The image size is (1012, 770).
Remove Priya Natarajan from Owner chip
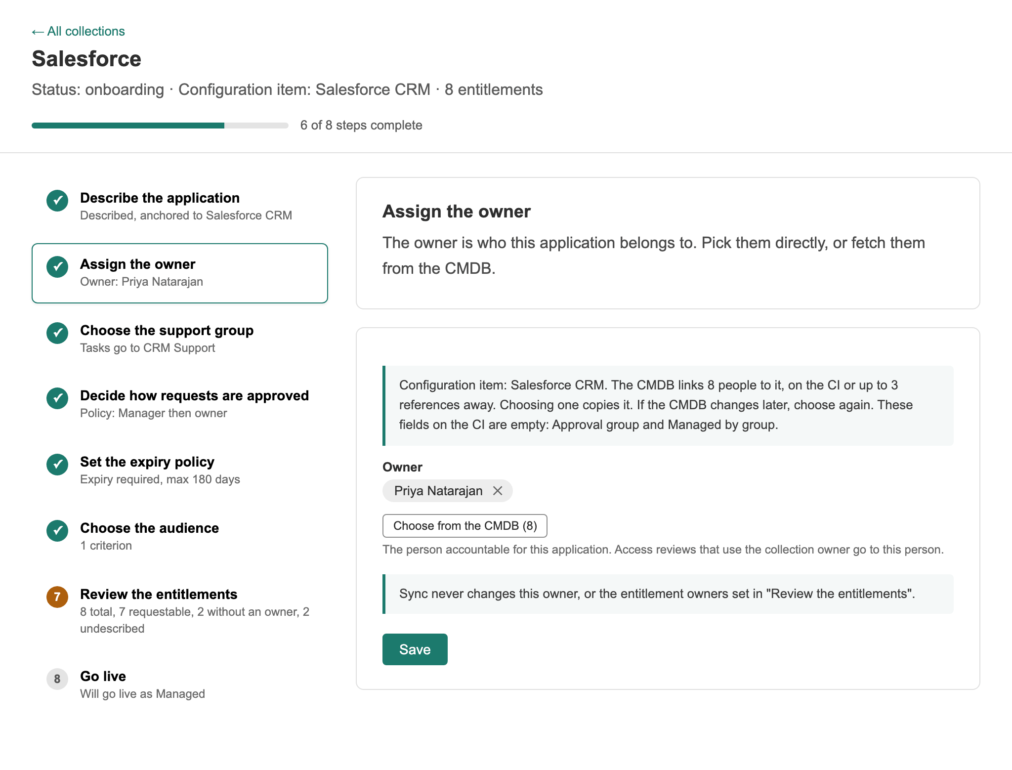tap(498, 491)
